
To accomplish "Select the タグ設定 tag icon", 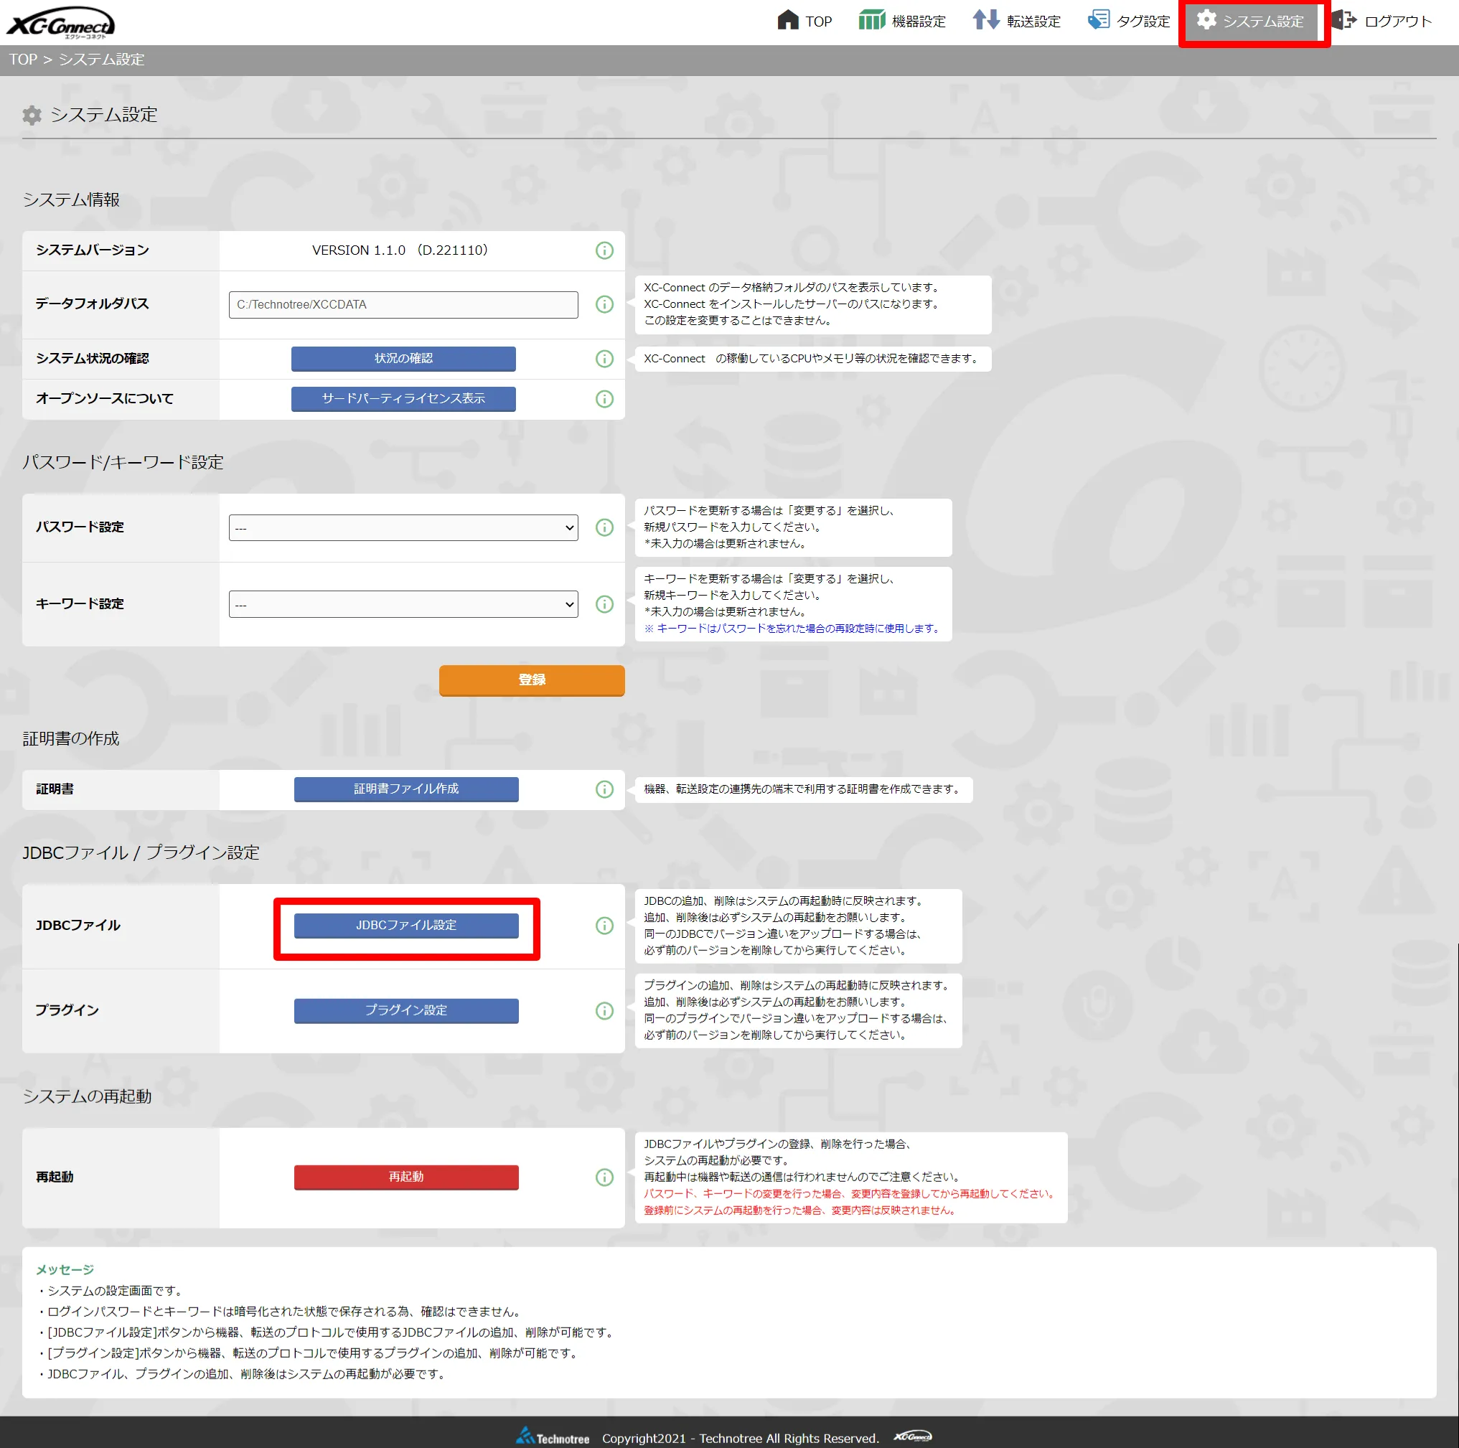I will (x=1097, y=20).
